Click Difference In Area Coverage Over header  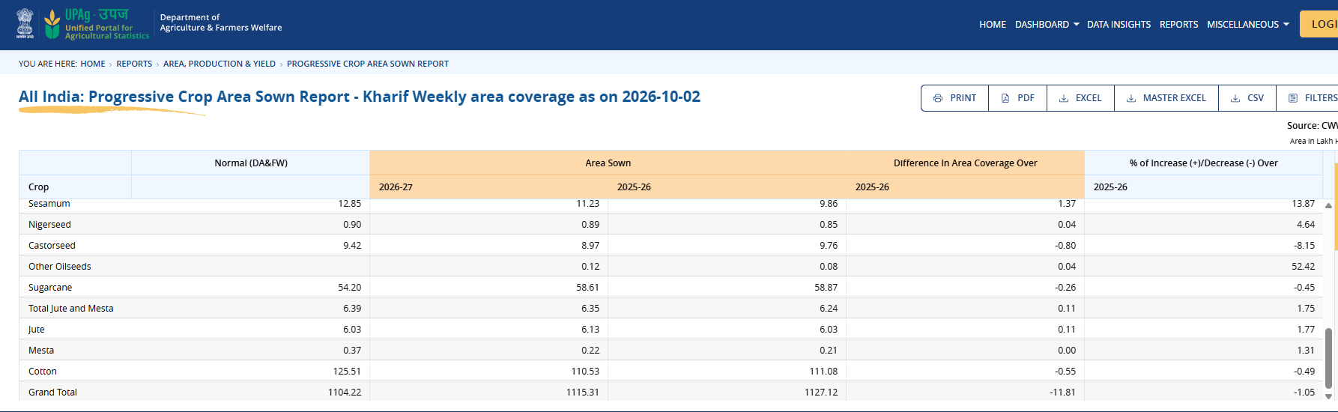pyautogui.click(x=966, y=163)
